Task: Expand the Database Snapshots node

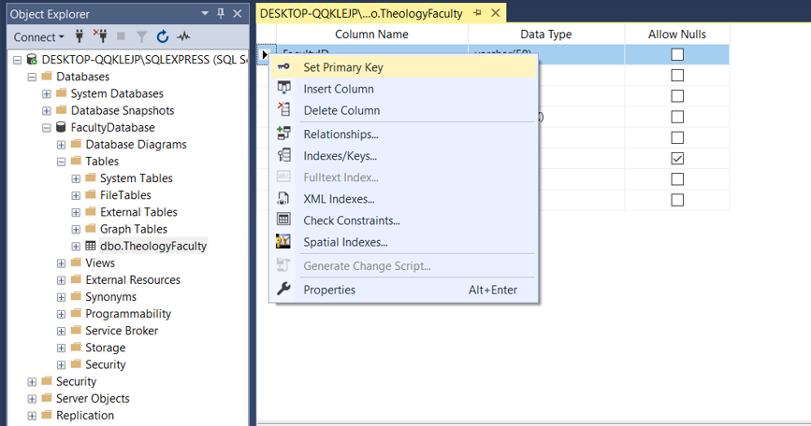Action: [46, 110]
